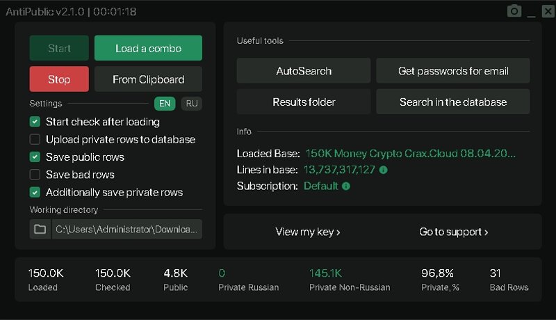Open View my key link
Viewport: 556px width, 320px height.
(x=307, y=232)
